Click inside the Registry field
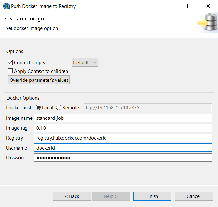This screenshot has height=207, width=218. click(123, 138)
